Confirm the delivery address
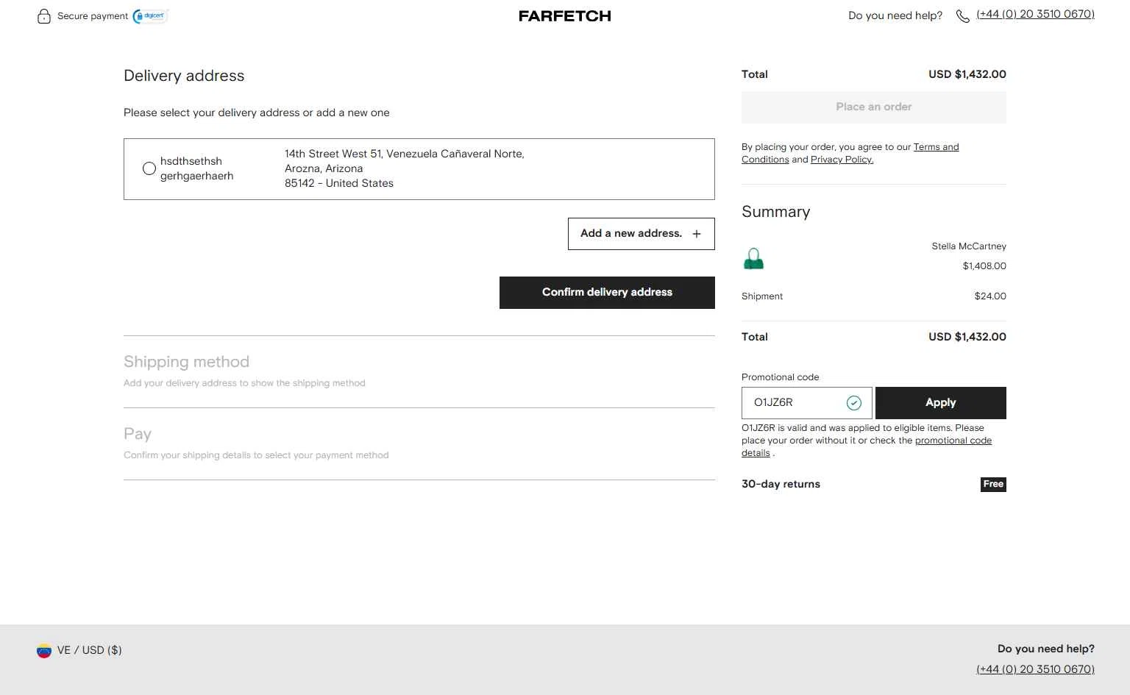Screen dimensions: 1130x695 [x=607, y=293]
